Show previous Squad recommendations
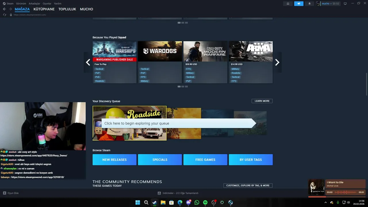The width and height of the screenshot is (368, 207). pos(88,62)
